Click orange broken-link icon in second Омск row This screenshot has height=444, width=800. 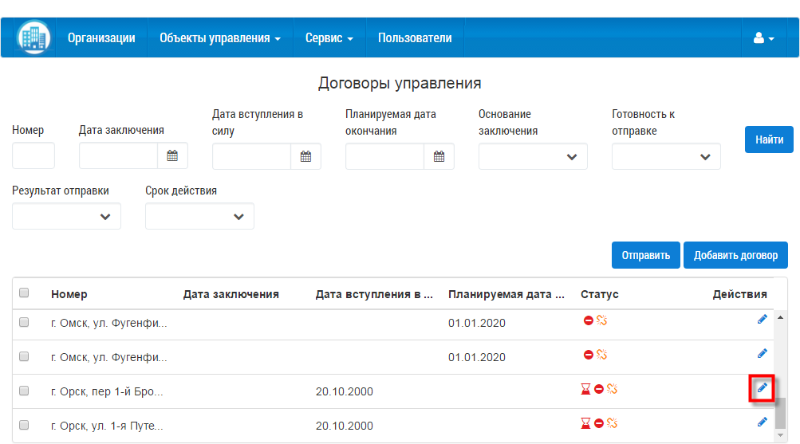coord(601,354)
